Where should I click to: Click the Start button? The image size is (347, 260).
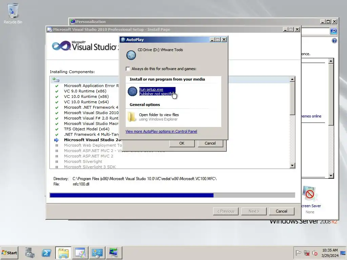(x=9, y=253)
